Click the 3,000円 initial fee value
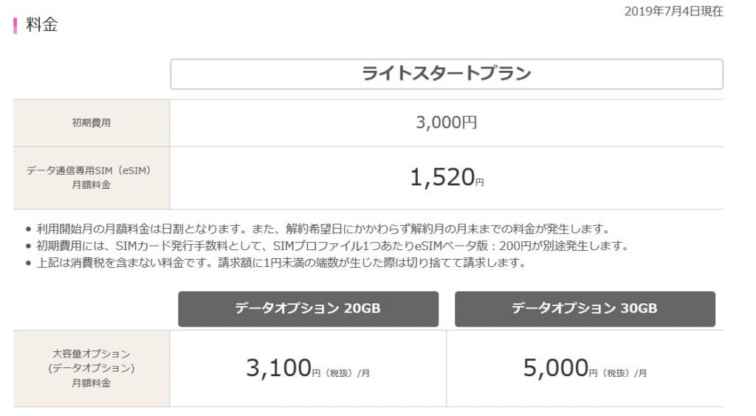The height and width of the screenshot is (416, 756). pyautogui.click(x=446, y=122)
